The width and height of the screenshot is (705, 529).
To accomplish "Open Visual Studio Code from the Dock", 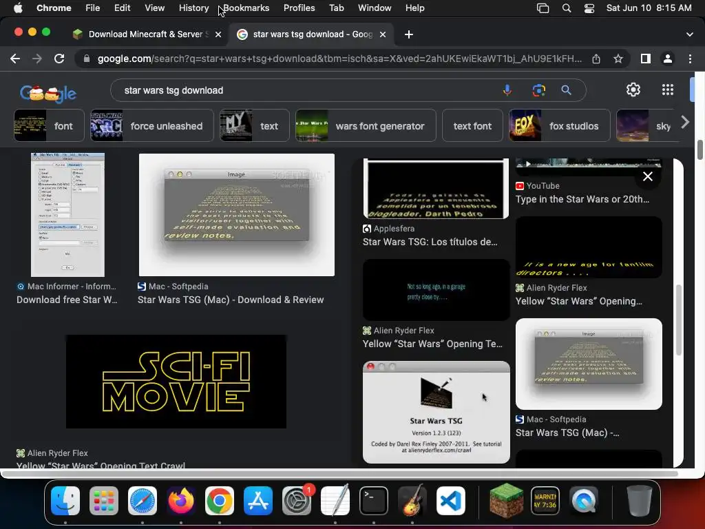I will tap(450, 501).
